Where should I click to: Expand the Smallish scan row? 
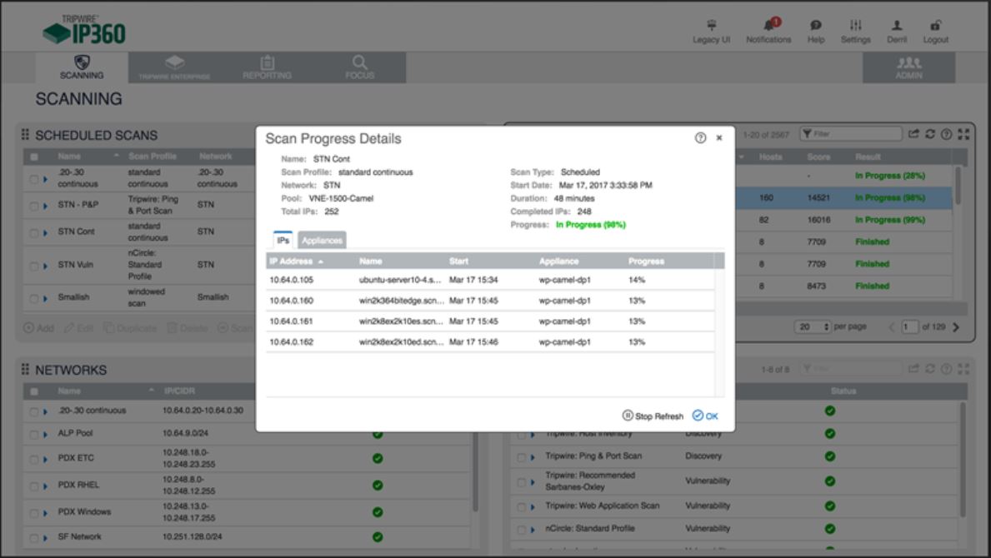coord(46,298)
